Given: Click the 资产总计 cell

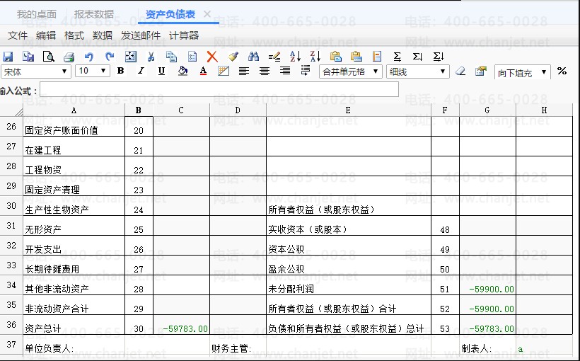Looking at the screenshot, I should coord(74,325).
